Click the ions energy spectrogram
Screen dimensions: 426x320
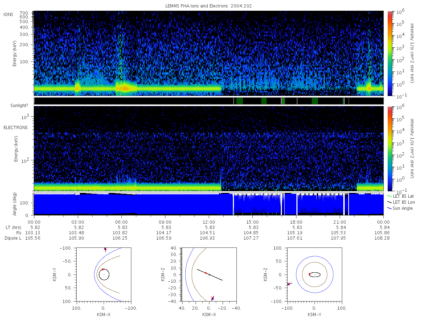click(x=209, y=53)
